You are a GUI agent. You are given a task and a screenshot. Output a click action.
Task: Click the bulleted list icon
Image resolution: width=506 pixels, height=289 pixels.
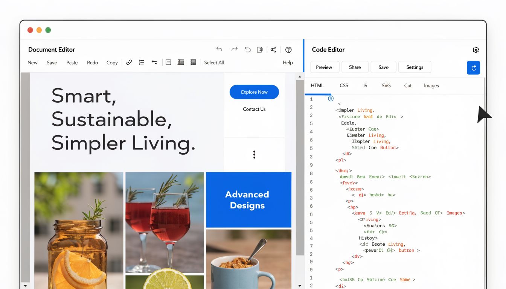(x=142, y=62)
